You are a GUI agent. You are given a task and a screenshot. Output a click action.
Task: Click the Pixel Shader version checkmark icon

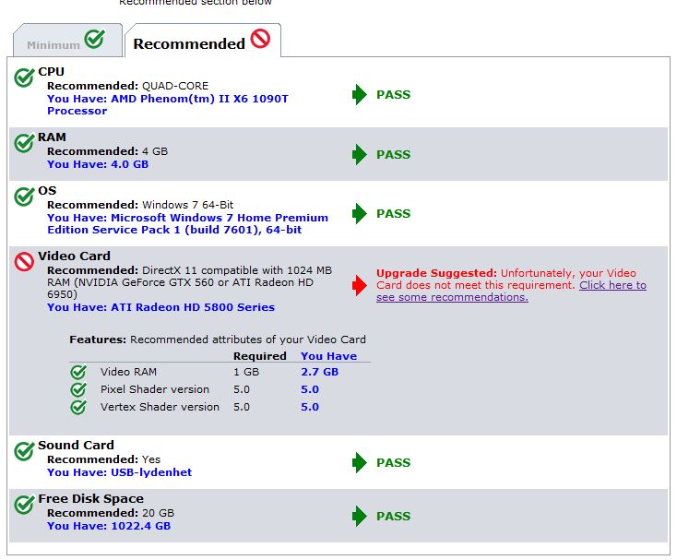coord(78,389)
